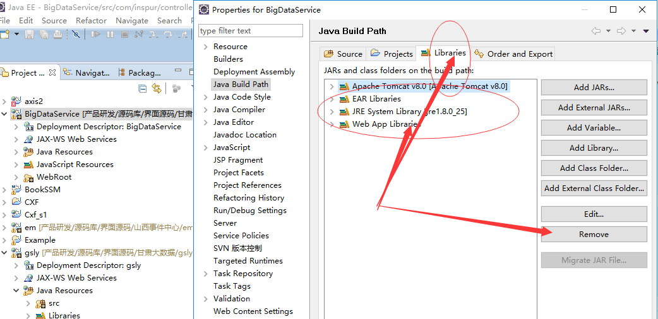Click the Terminate debug icon

[x=124, y=35]
